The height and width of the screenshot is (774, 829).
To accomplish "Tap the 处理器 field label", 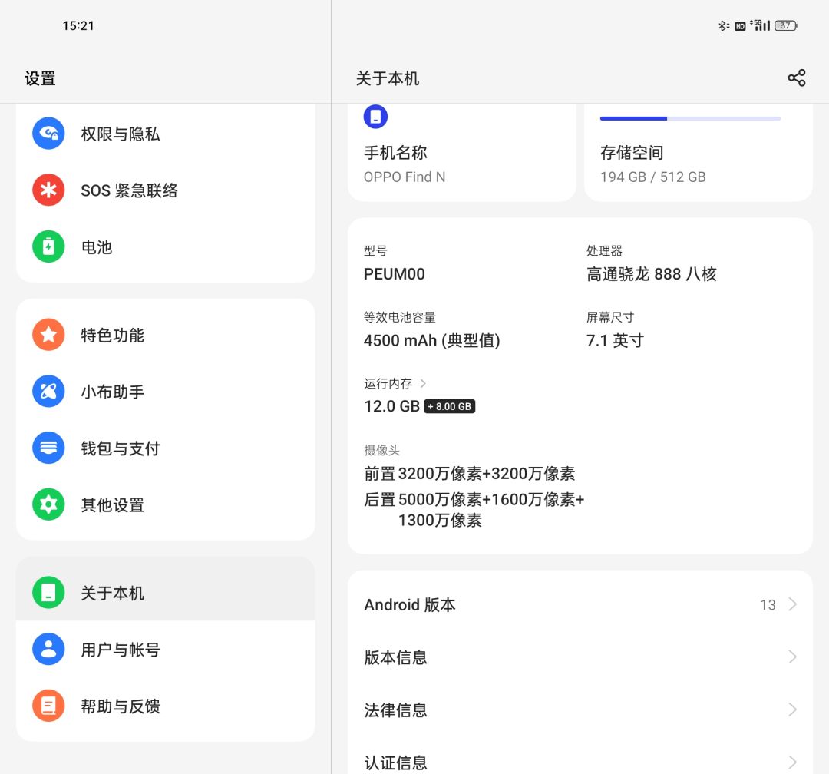I will 604,251.
